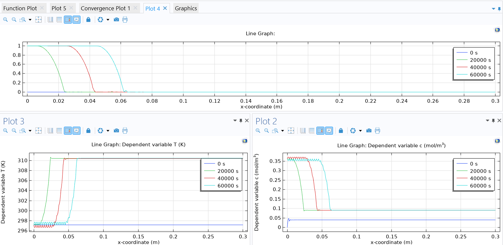The height and width of the screenshot is (245, 503).
Task: Toggle the legend display in Plot 4
Action: point(77,20)
